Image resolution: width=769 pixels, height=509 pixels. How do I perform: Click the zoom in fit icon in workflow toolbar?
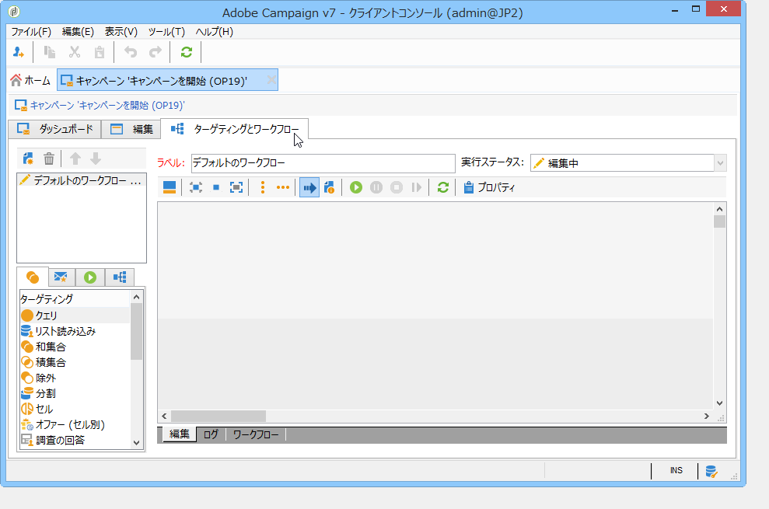pos(236,187)
